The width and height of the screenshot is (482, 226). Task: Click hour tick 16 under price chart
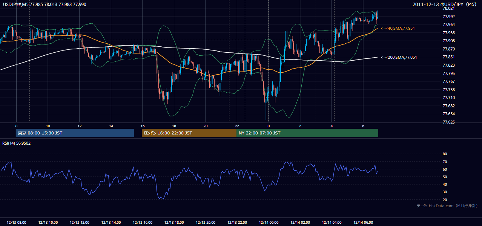pos(143,126)
